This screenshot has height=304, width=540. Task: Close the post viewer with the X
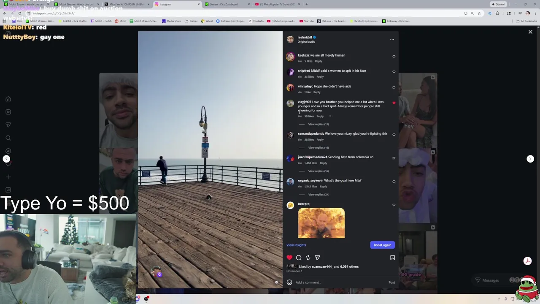point(530,32)
